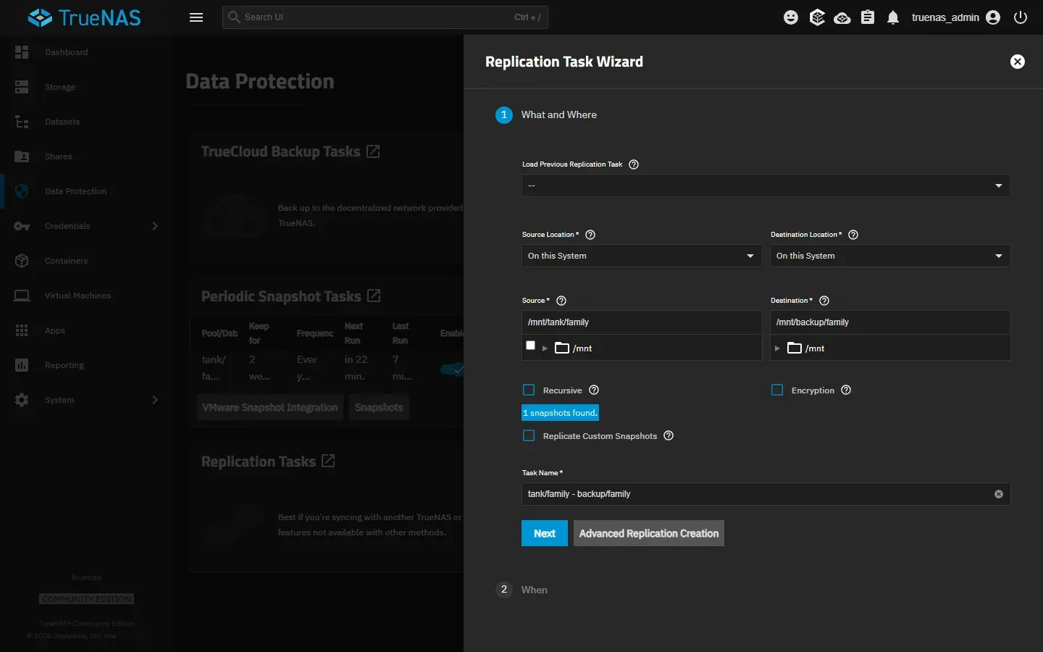Screen dimensions: 1043x652
Task: Click the Next button
Action: pos(545,533)
